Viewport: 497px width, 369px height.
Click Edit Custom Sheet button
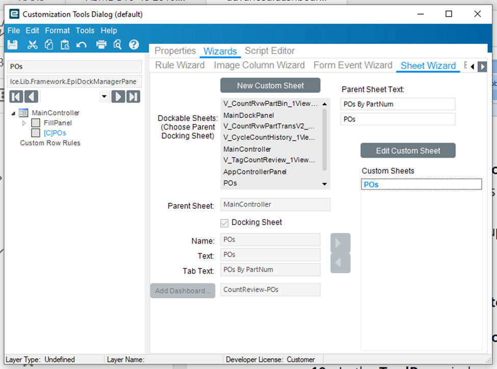(x=408, y=151)
